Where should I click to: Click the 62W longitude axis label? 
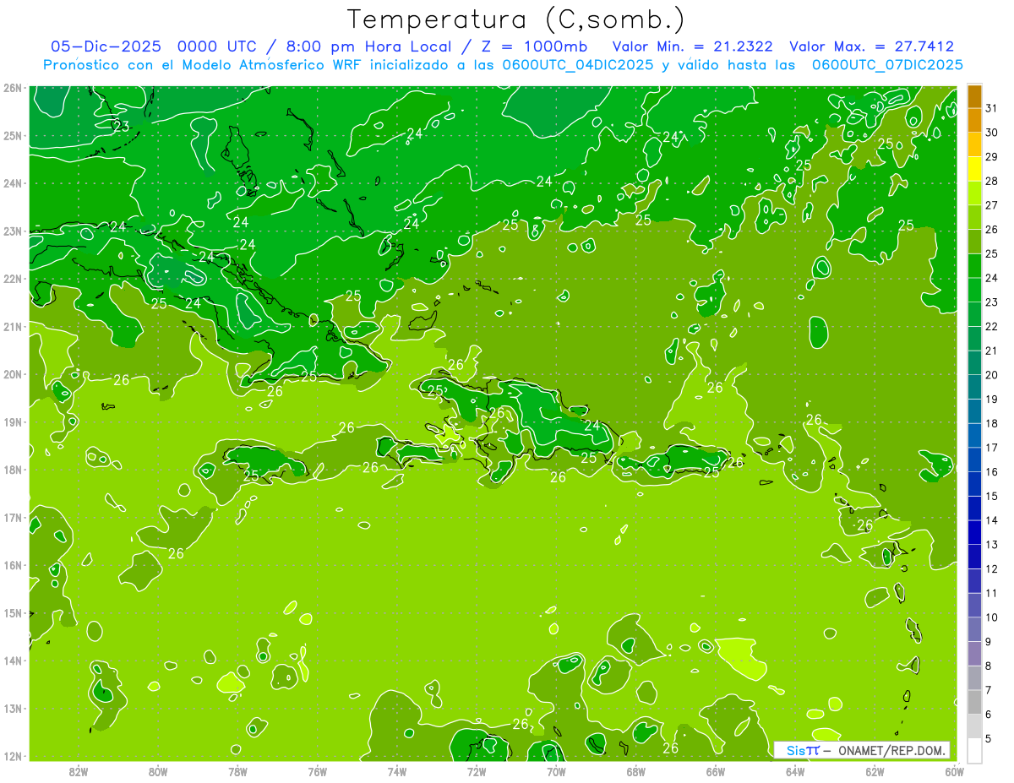pyautogui.click(x=875, y=772)
